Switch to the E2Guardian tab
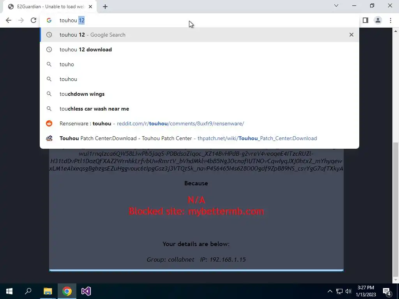The image size is (399, 299). click(x=50, y=7)
